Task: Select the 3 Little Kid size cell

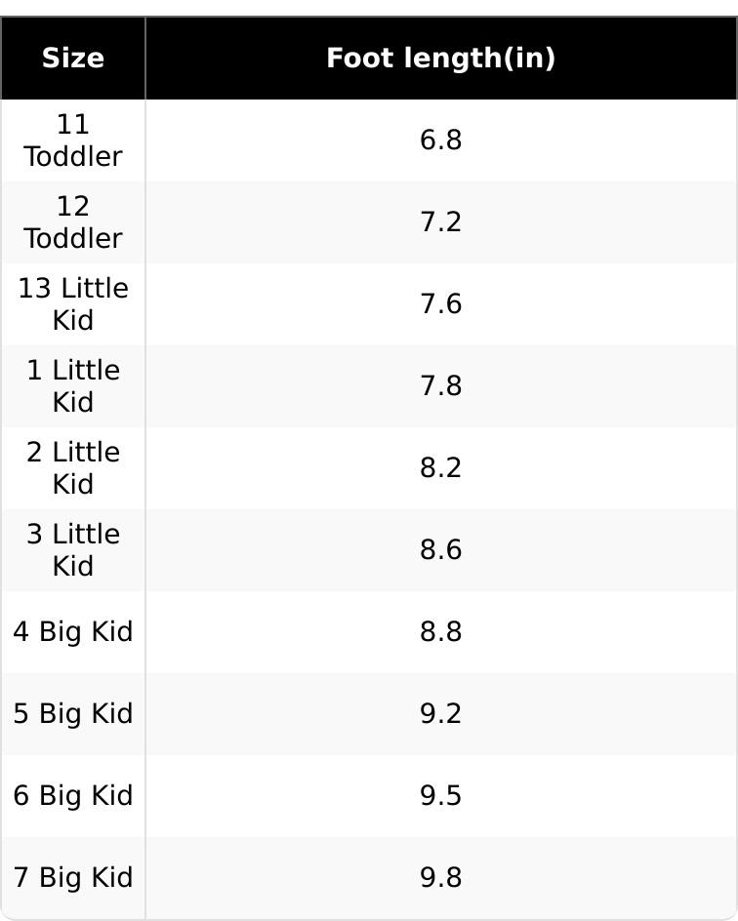Action: [73, 550]
